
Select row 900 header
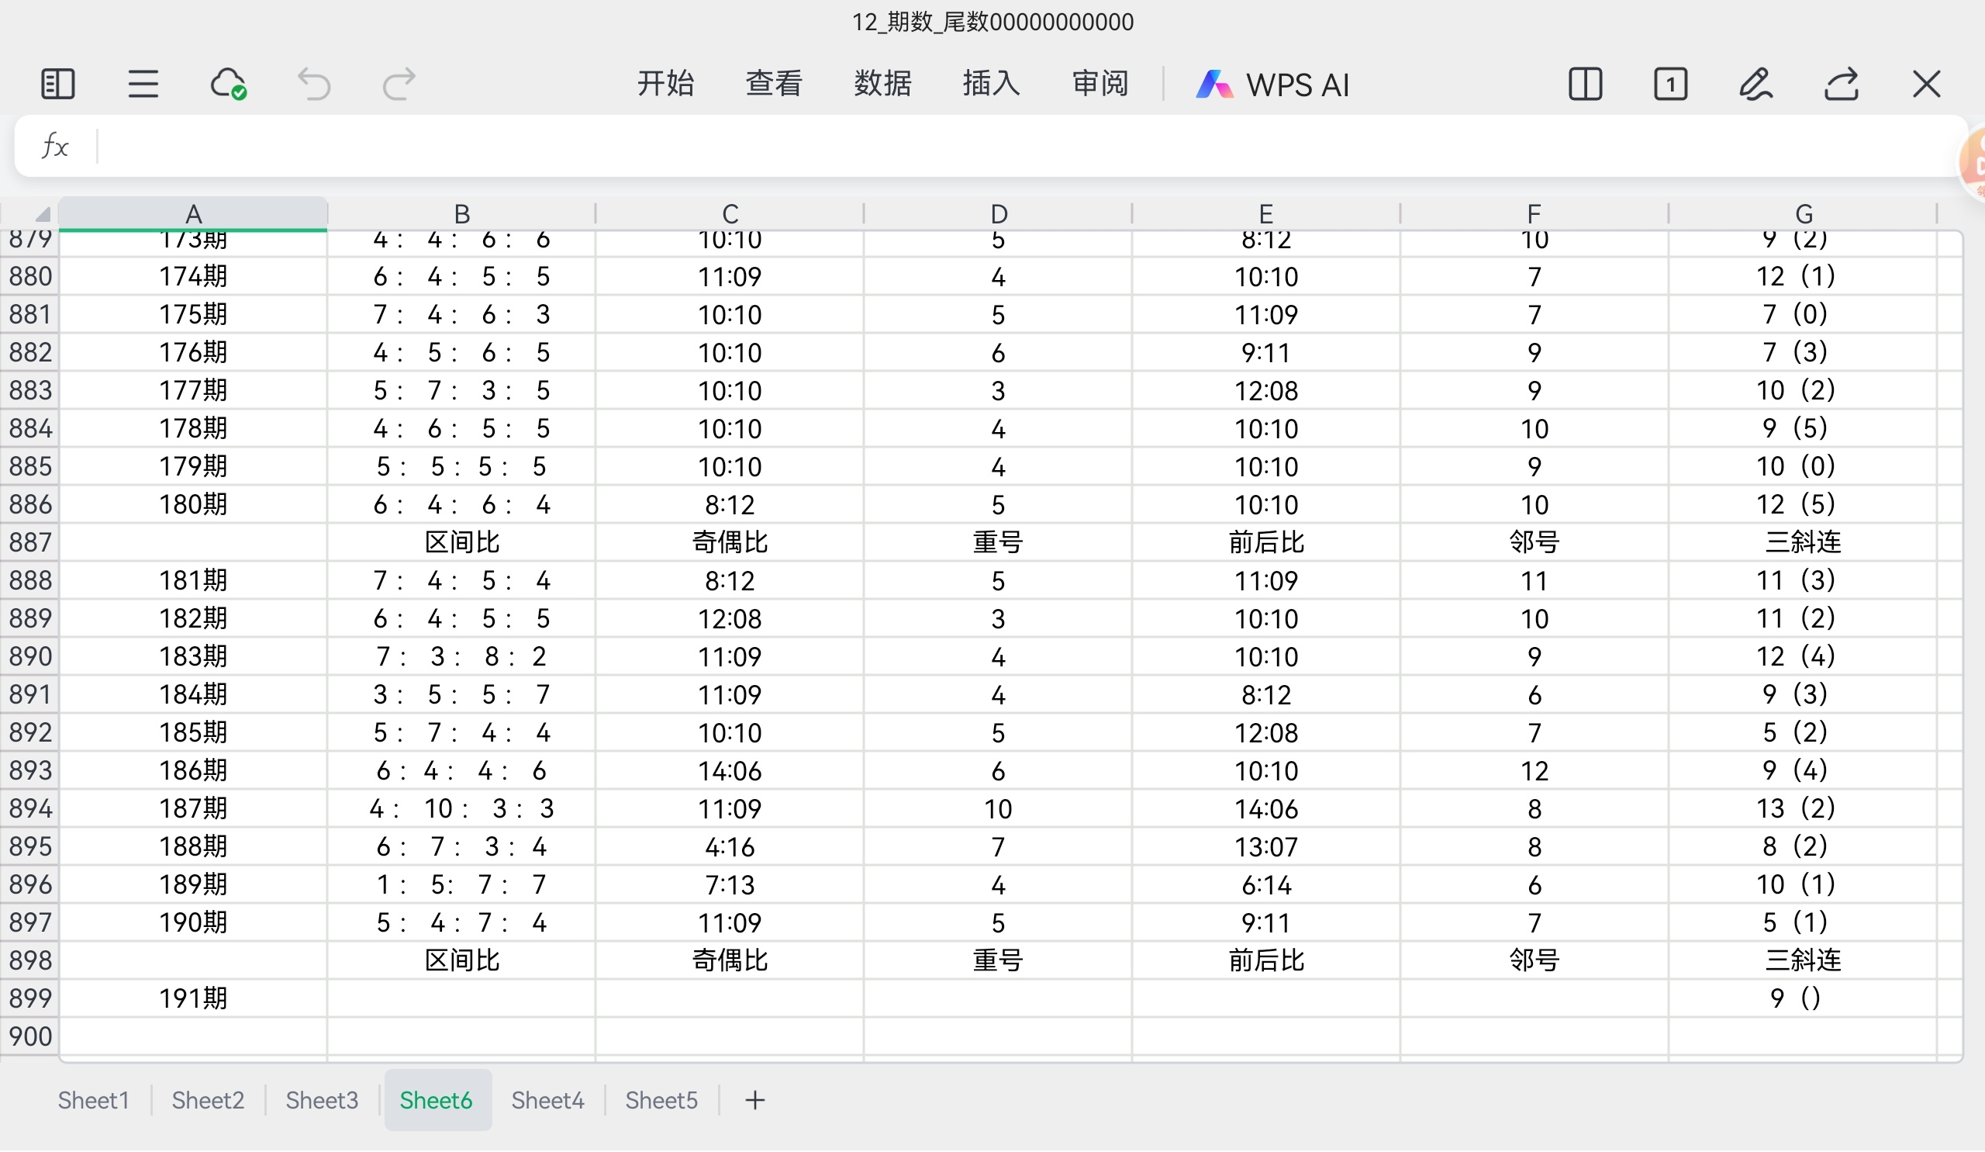[x=30, y=1037]
